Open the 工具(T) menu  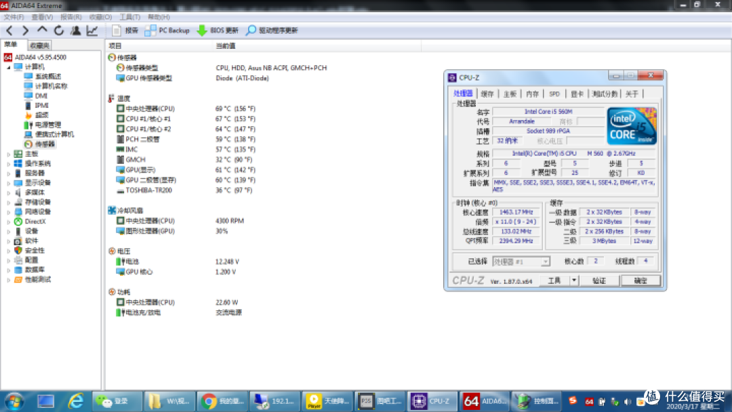pyautogui.click(x=129, y=17)
